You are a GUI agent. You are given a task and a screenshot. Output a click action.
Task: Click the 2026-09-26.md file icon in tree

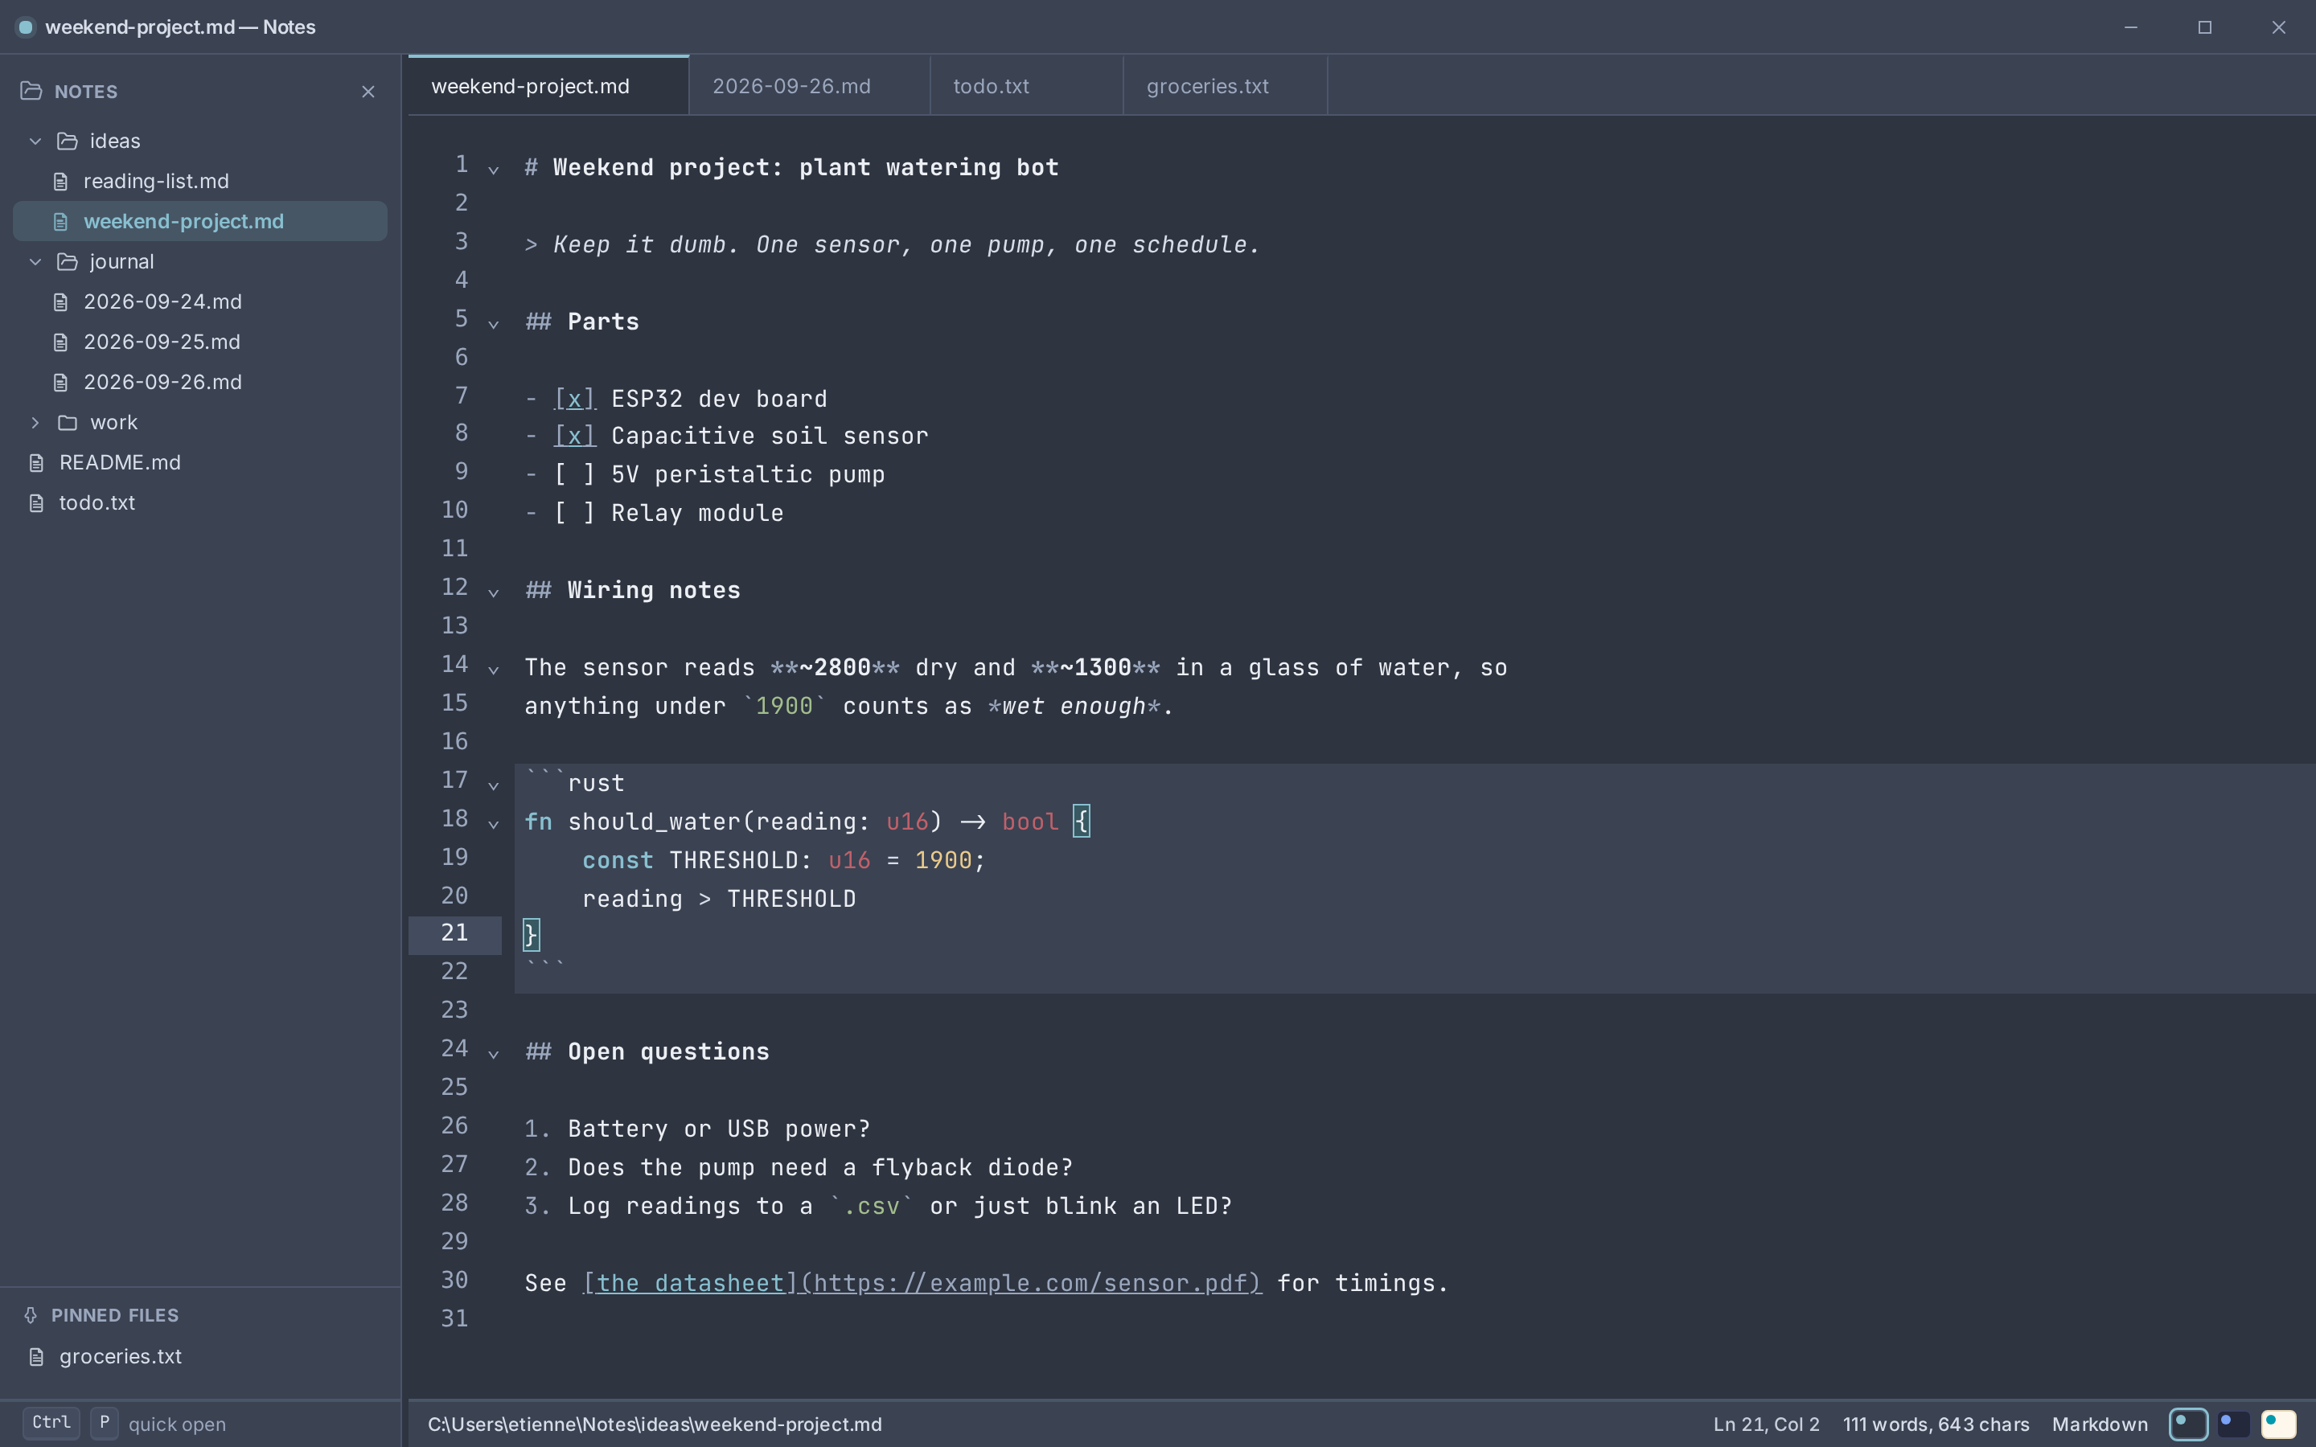60,383
